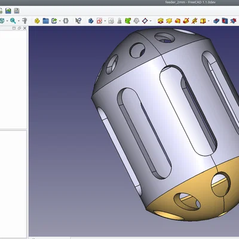Image resolution: width=239 pixels, height=239 pixels.
Task: Click the yellow Additive loft icon
Action: (x=177, y=21)
